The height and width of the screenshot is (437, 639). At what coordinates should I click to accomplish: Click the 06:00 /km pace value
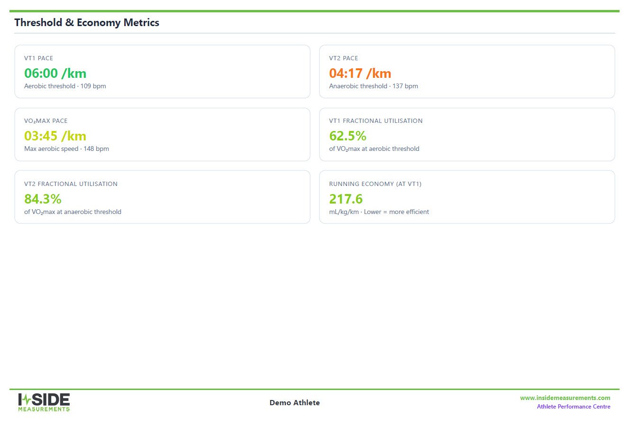pos(55,74)
